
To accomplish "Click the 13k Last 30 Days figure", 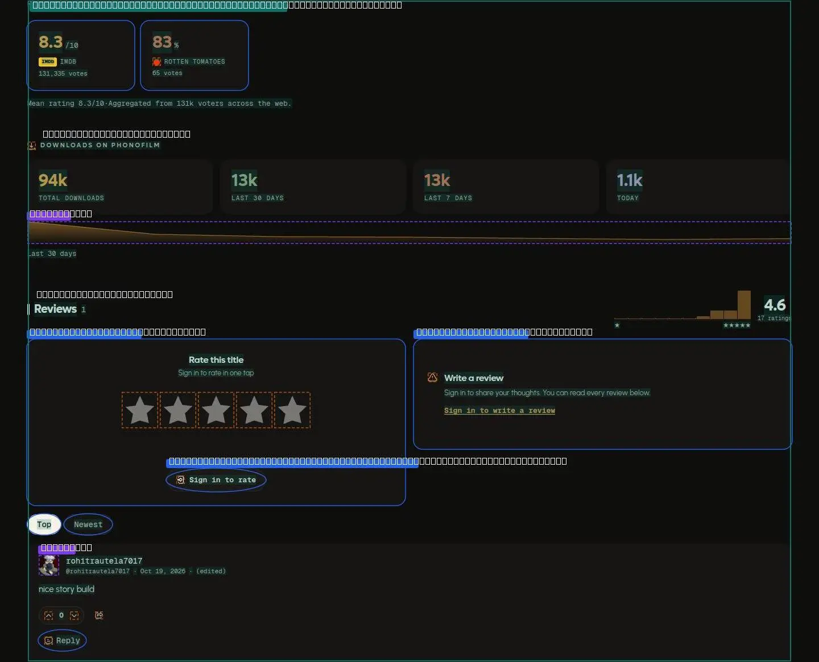I will pos(244,180).
